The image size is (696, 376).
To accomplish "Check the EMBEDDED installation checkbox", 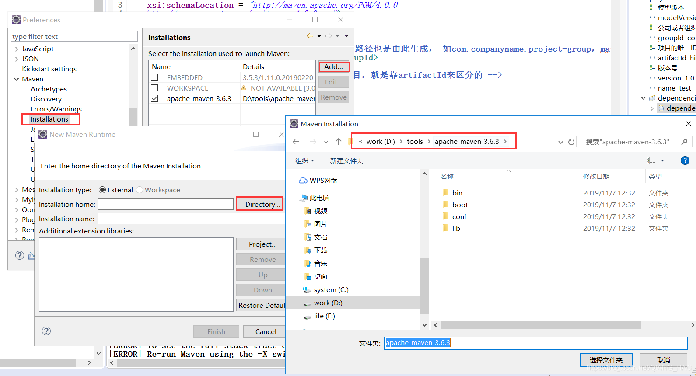I will pos(154,77).
